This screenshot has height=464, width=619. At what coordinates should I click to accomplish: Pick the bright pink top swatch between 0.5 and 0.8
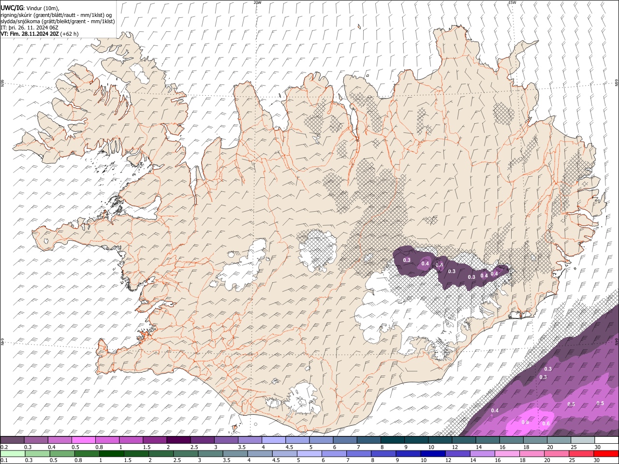[x=84, y=440]
